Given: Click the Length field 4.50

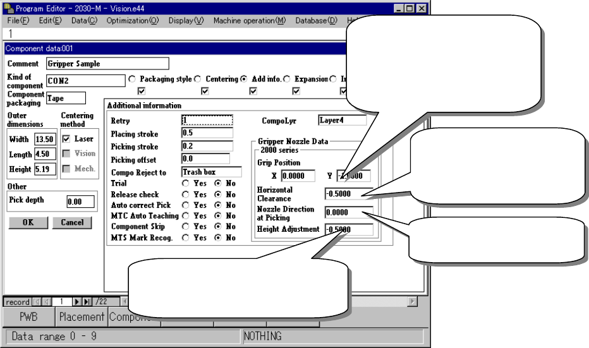Looking at the screenshot, I should [45, 154].
